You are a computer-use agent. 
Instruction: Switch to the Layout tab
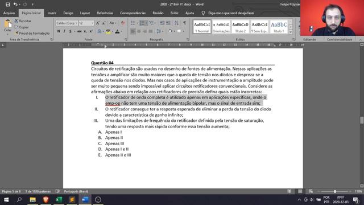click(x=85, y=13)
